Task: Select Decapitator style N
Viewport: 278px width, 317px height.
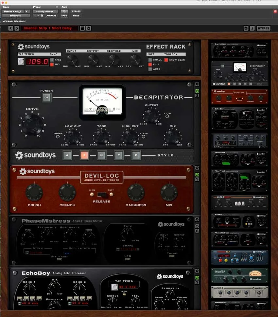Action: click(101, 155)
